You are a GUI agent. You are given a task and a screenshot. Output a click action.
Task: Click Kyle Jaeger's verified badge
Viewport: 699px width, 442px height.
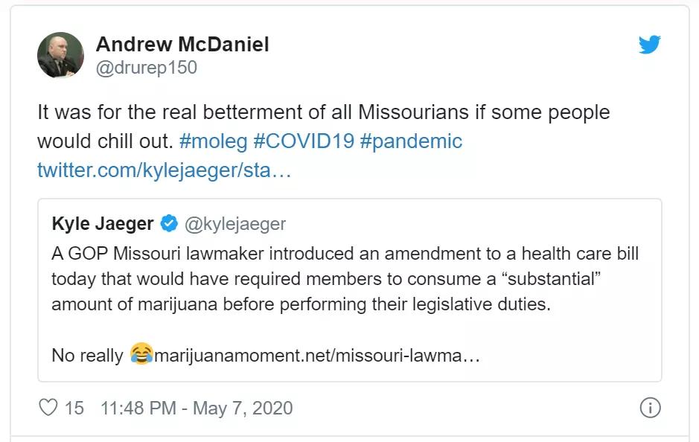coord(169,223)
